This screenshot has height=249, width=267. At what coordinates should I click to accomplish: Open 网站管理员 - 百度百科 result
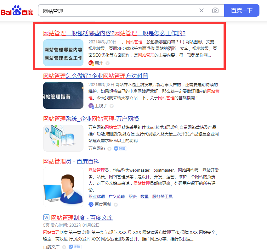point(71,161)
